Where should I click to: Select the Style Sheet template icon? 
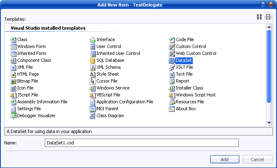[93, 74]
